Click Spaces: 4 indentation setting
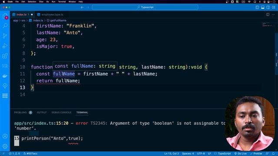Screen dimensions: 278x156 point(188,153)
